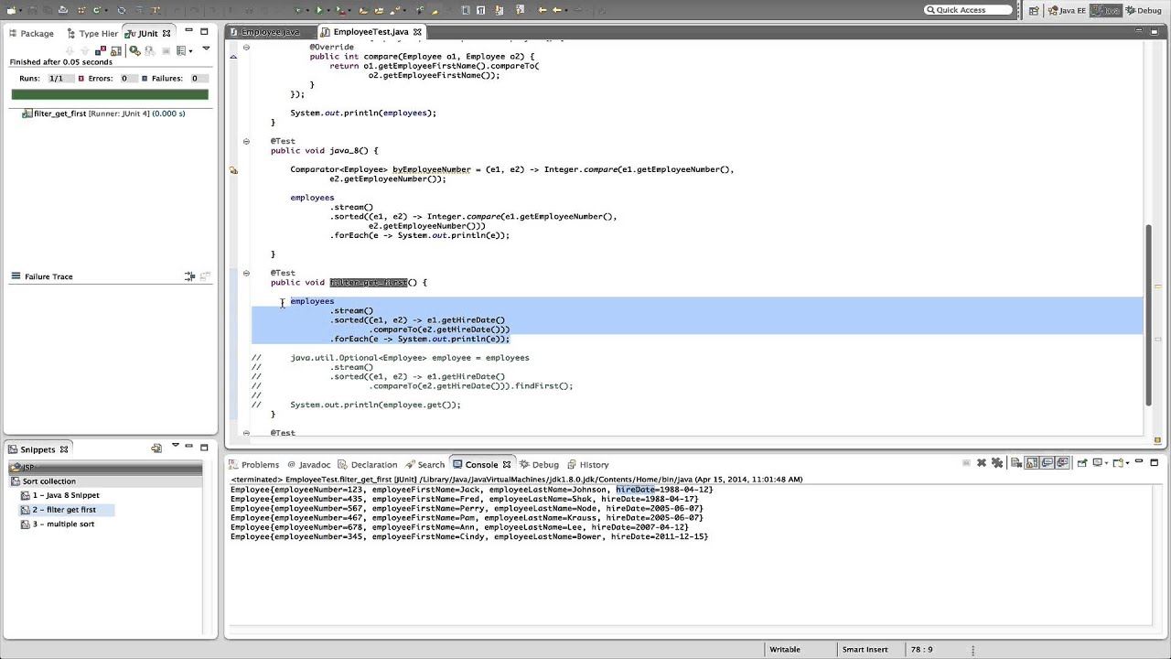Click the Open Console icon
Viewport: 1171px width, 659px height.
click(x=1117, y=463)
